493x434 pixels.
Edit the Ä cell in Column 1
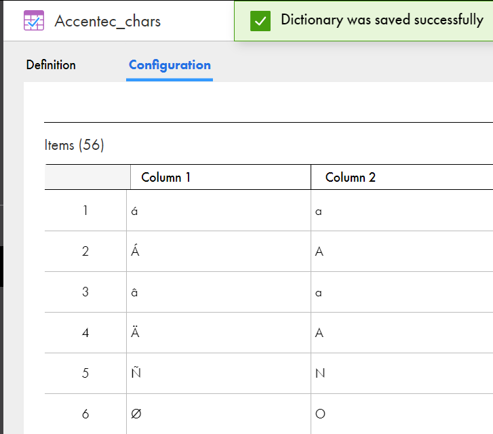coord(218,333)
